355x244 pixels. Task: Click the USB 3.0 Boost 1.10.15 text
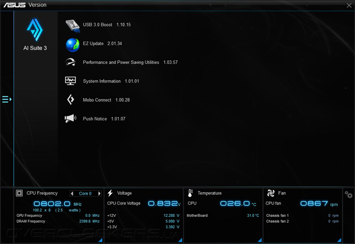coord(107,25)
